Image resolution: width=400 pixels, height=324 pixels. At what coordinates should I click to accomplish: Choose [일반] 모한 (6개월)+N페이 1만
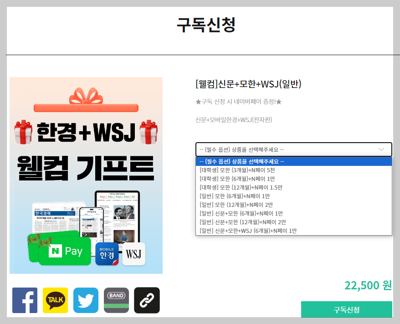pos(294,196)
